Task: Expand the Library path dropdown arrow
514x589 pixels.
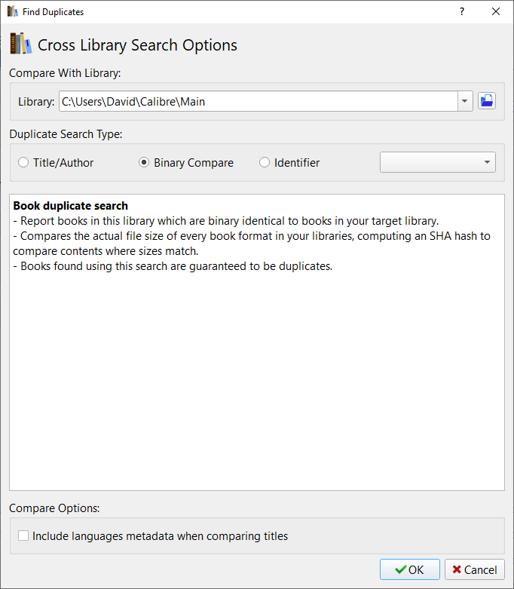Action: click(465, 101)
